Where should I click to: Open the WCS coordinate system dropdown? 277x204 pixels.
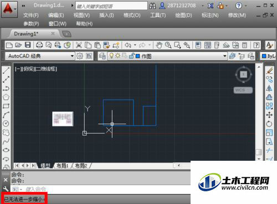click(x=243, y=90)
